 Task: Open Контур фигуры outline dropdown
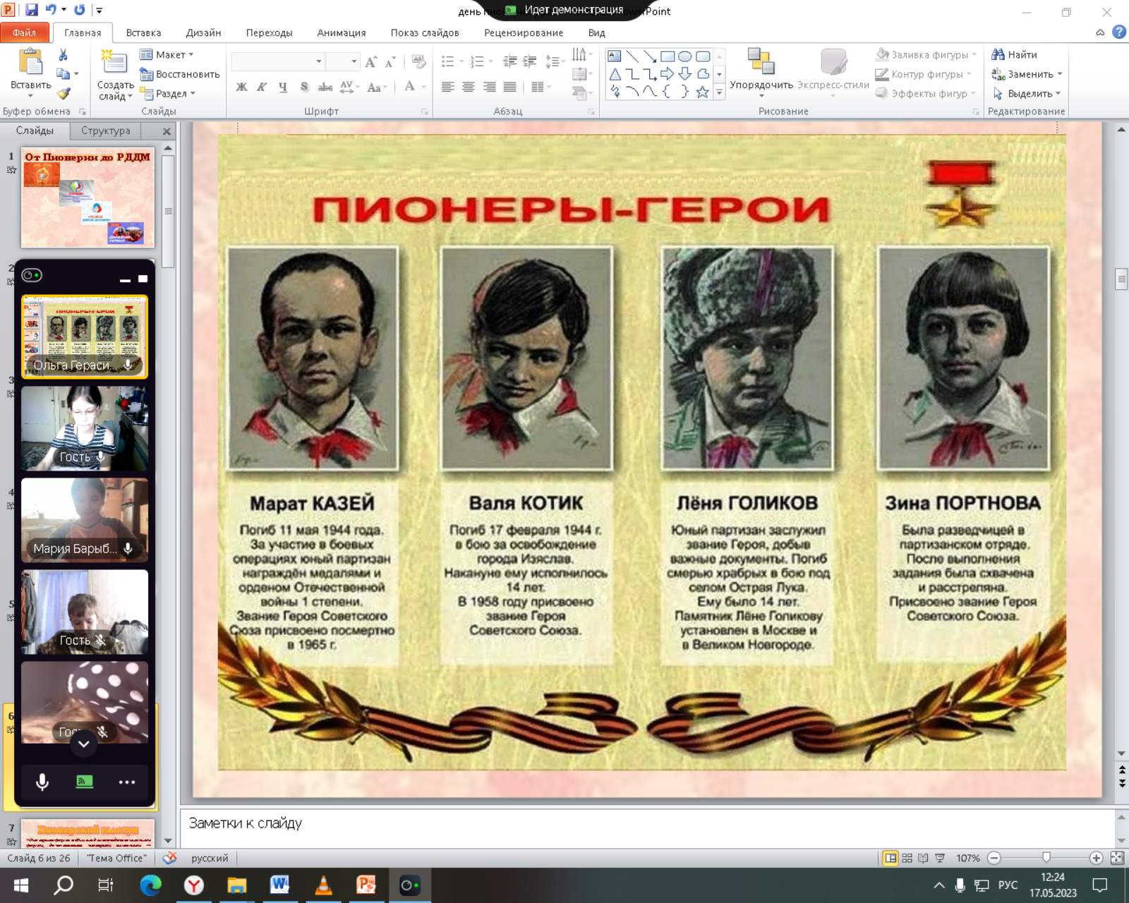coord(924,74)
